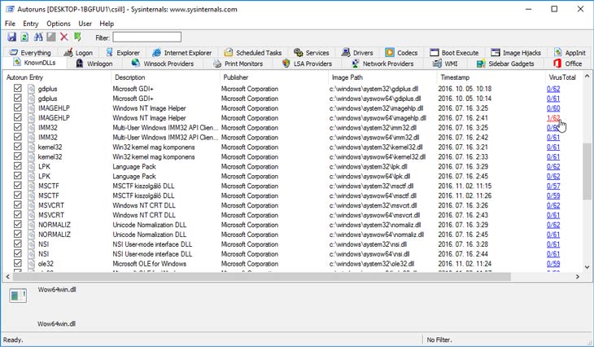Switch to the Boot Execute tab
This screenshot has width=594, height=347.
coord(454,53)
